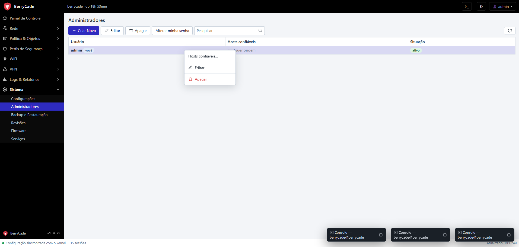Open the terminal console icon in top bar
The height and width of the screenshot is (247, 519).
tap(467, 7)
